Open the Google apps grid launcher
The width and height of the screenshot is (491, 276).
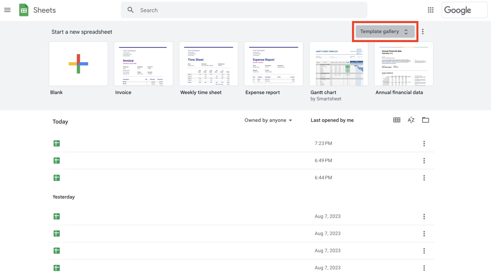(431, 10)
